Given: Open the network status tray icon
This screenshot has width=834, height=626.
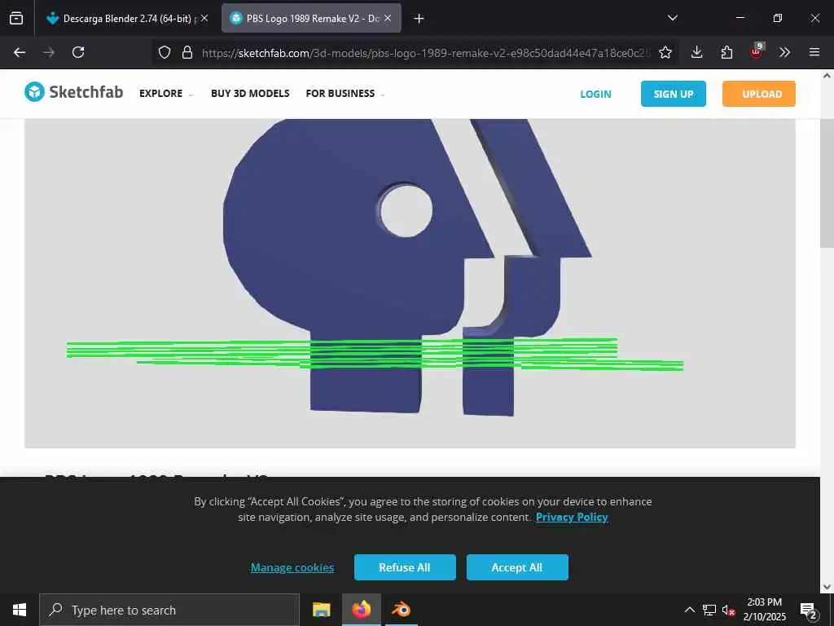Looking at the screenshot, I should click(709, 610).
